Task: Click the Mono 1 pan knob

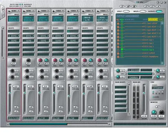Action: [x=14, y=60]
